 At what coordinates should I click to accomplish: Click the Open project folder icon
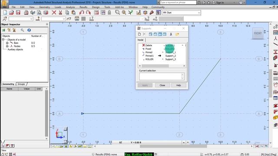(x=11, y=13)
